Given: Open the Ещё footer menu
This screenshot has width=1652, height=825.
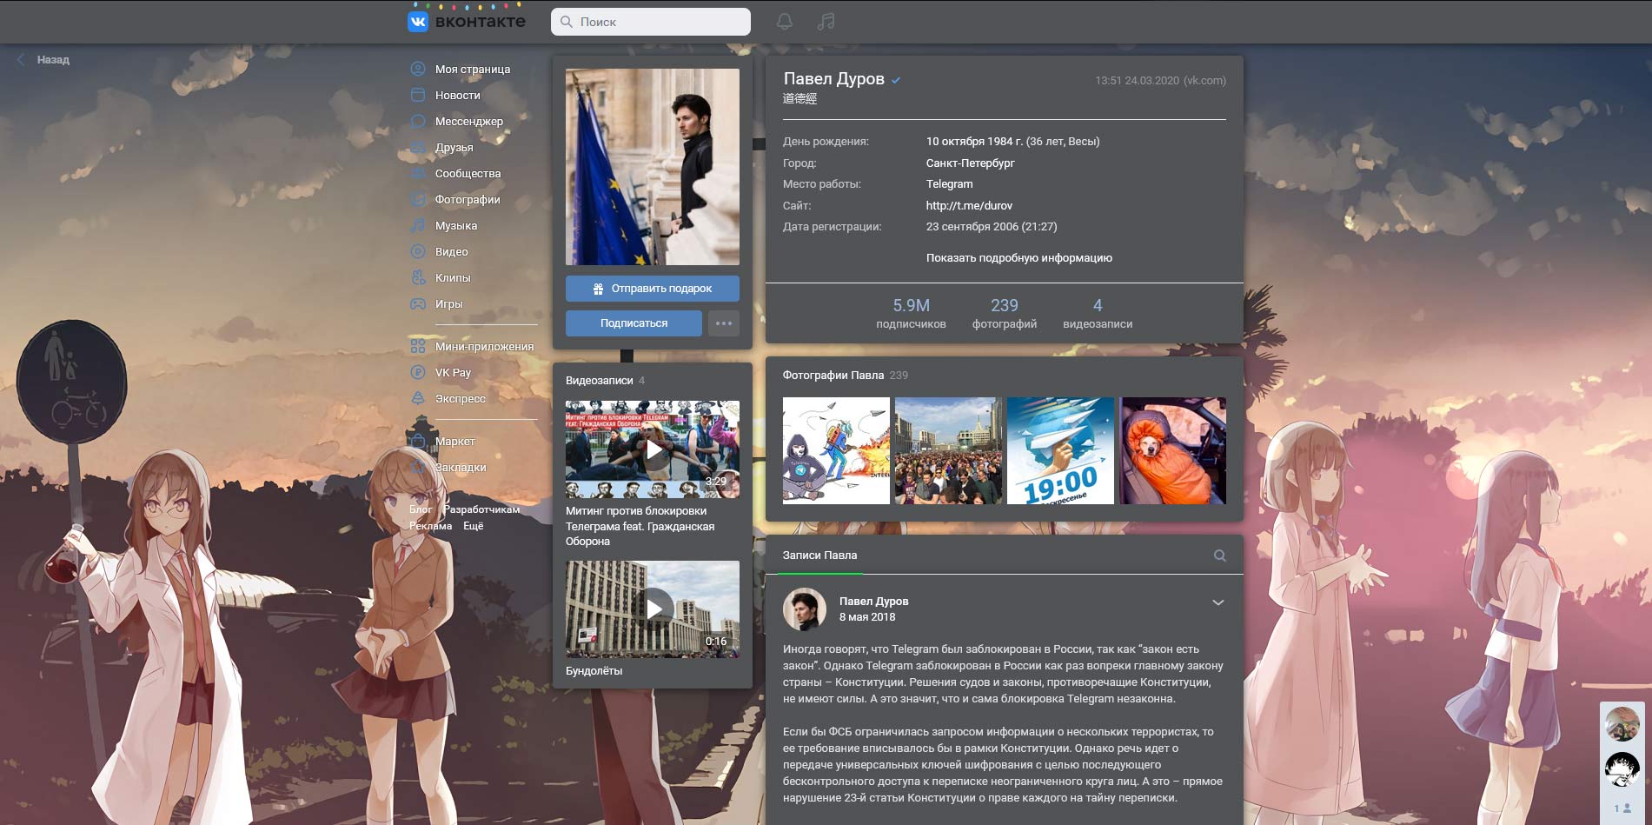Looking at the screenshot, I should click(x=474, y=526).
